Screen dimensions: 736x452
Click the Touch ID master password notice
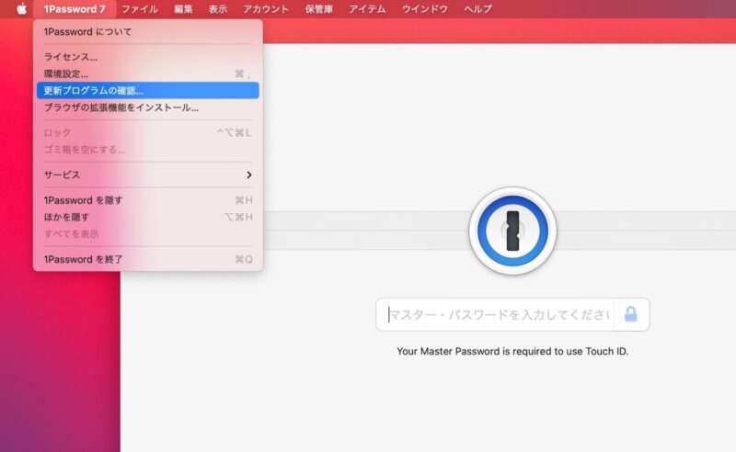(x=512, y=351)
